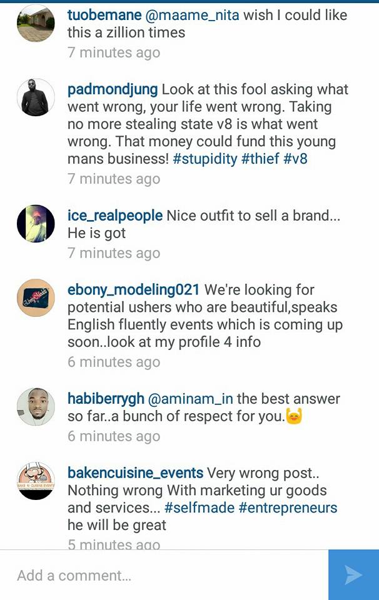The height and width of the screenshot is (600, 379).
Task: View ice_realpeople's profile photo
Action: click(x=36, y=224)
